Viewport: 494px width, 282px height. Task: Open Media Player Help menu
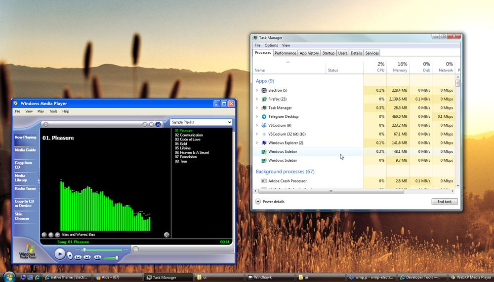click(x=66, y=111)
